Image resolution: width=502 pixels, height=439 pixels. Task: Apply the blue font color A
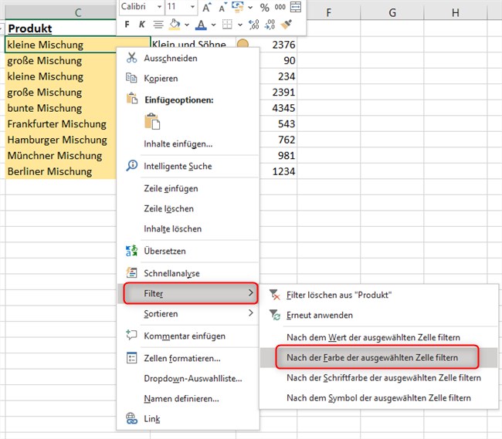click(201, 25)
